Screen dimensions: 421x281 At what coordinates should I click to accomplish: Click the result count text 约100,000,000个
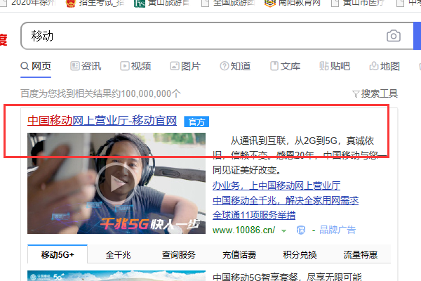[x=147, y=93]
